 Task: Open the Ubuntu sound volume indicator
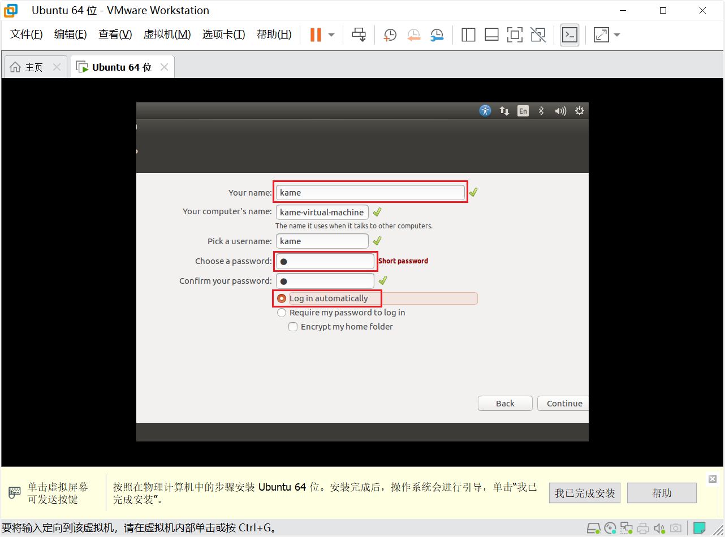[x=560, y=111]
